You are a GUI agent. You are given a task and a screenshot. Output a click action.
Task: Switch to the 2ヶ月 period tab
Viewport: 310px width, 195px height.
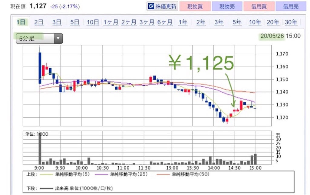pyautogui.click(x=129, y=22)
